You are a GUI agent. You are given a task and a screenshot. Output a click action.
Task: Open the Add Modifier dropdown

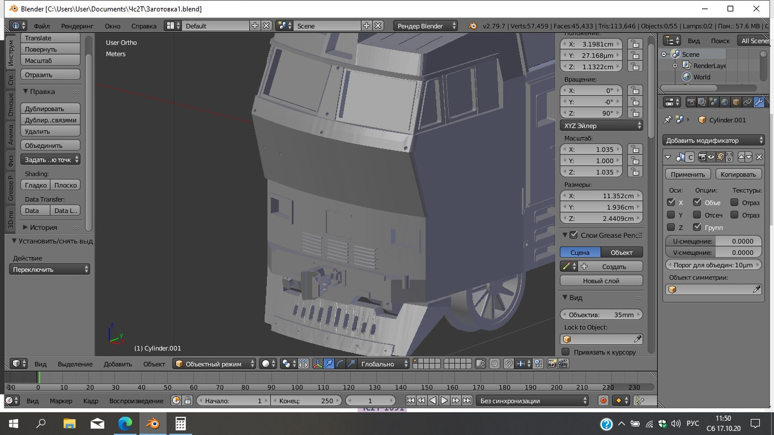pos(714,140)
